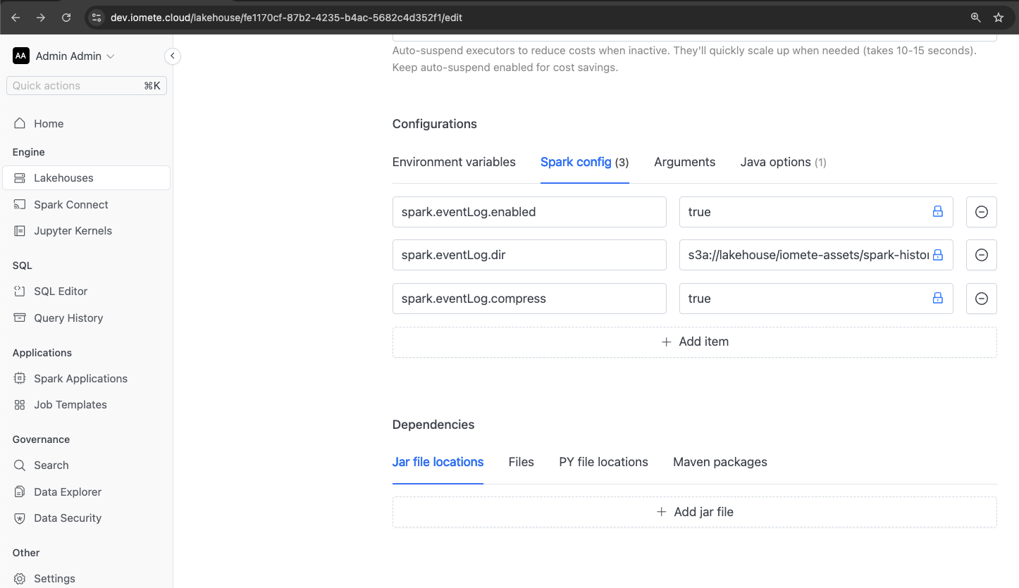Click the AA account avatar

(21, 56)
